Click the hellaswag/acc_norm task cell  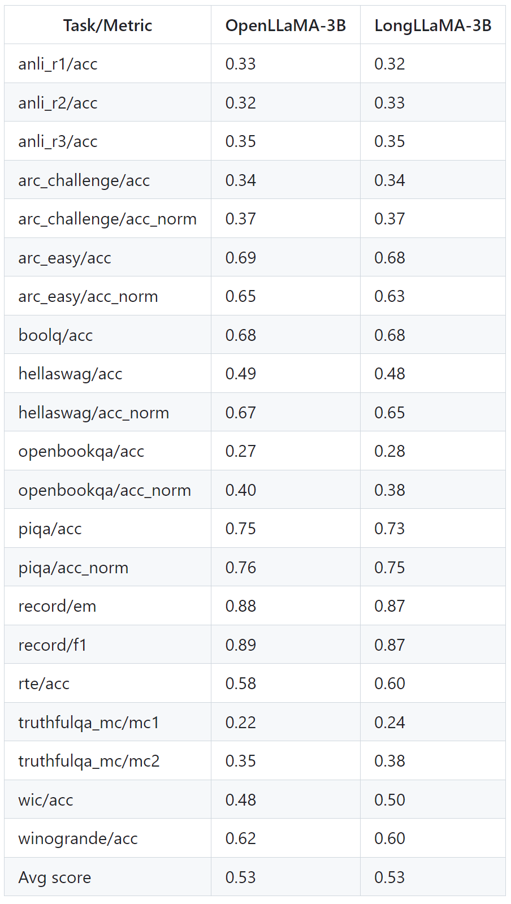tap(93, 413)
